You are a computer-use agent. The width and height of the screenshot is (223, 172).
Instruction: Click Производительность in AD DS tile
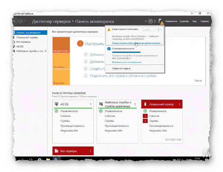tap(73, 126)
